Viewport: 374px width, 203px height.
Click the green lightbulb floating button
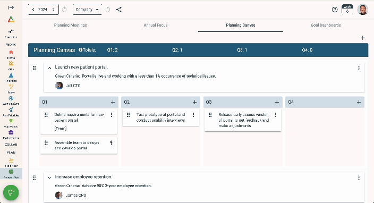11,192
